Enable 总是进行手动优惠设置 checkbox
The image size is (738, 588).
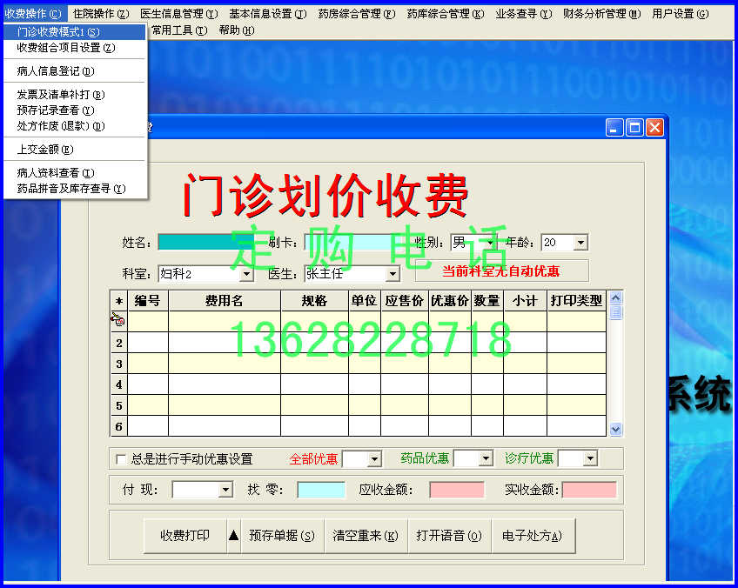coord(121,458)
